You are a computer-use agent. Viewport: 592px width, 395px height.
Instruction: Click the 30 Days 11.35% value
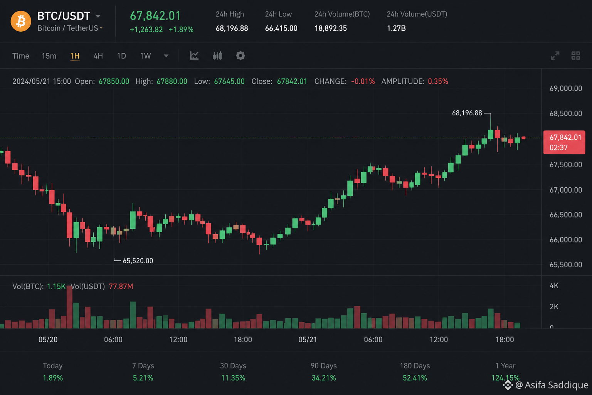(233, 378)
